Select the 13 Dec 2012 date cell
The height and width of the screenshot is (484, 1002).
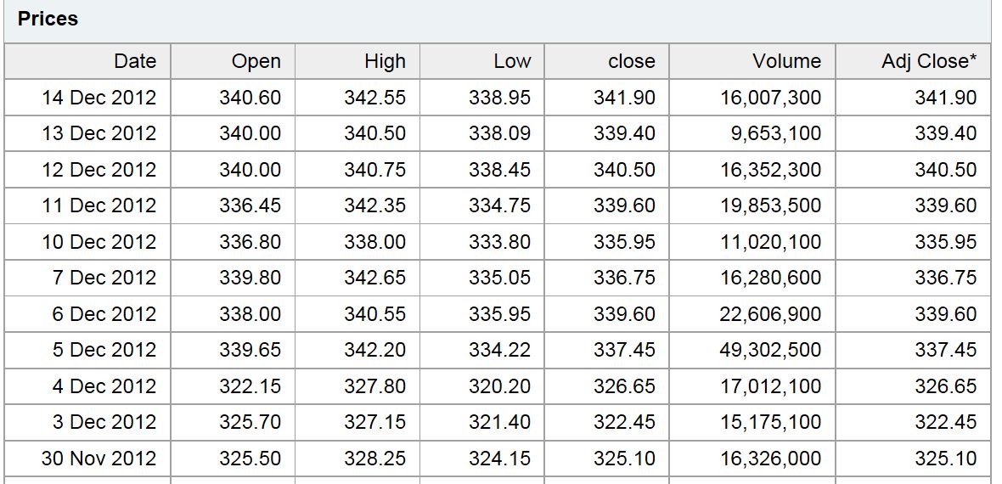[x=87, y=133]
